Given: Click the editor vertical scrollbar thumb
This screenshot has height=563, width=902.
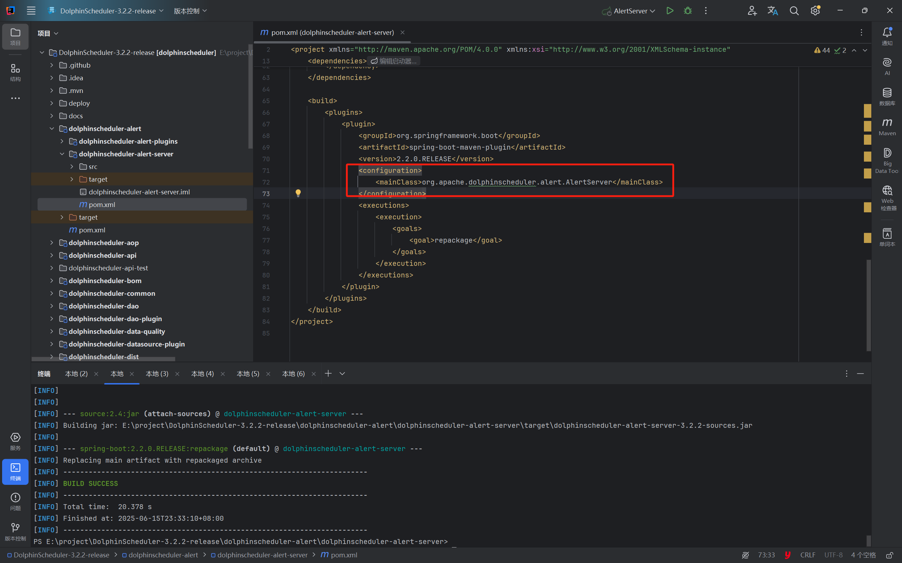Looking at the screenshot, I should pyautogui.click(x=869, y=305).
